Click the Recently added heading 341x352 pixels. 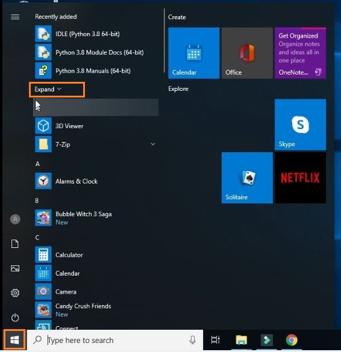56,17
